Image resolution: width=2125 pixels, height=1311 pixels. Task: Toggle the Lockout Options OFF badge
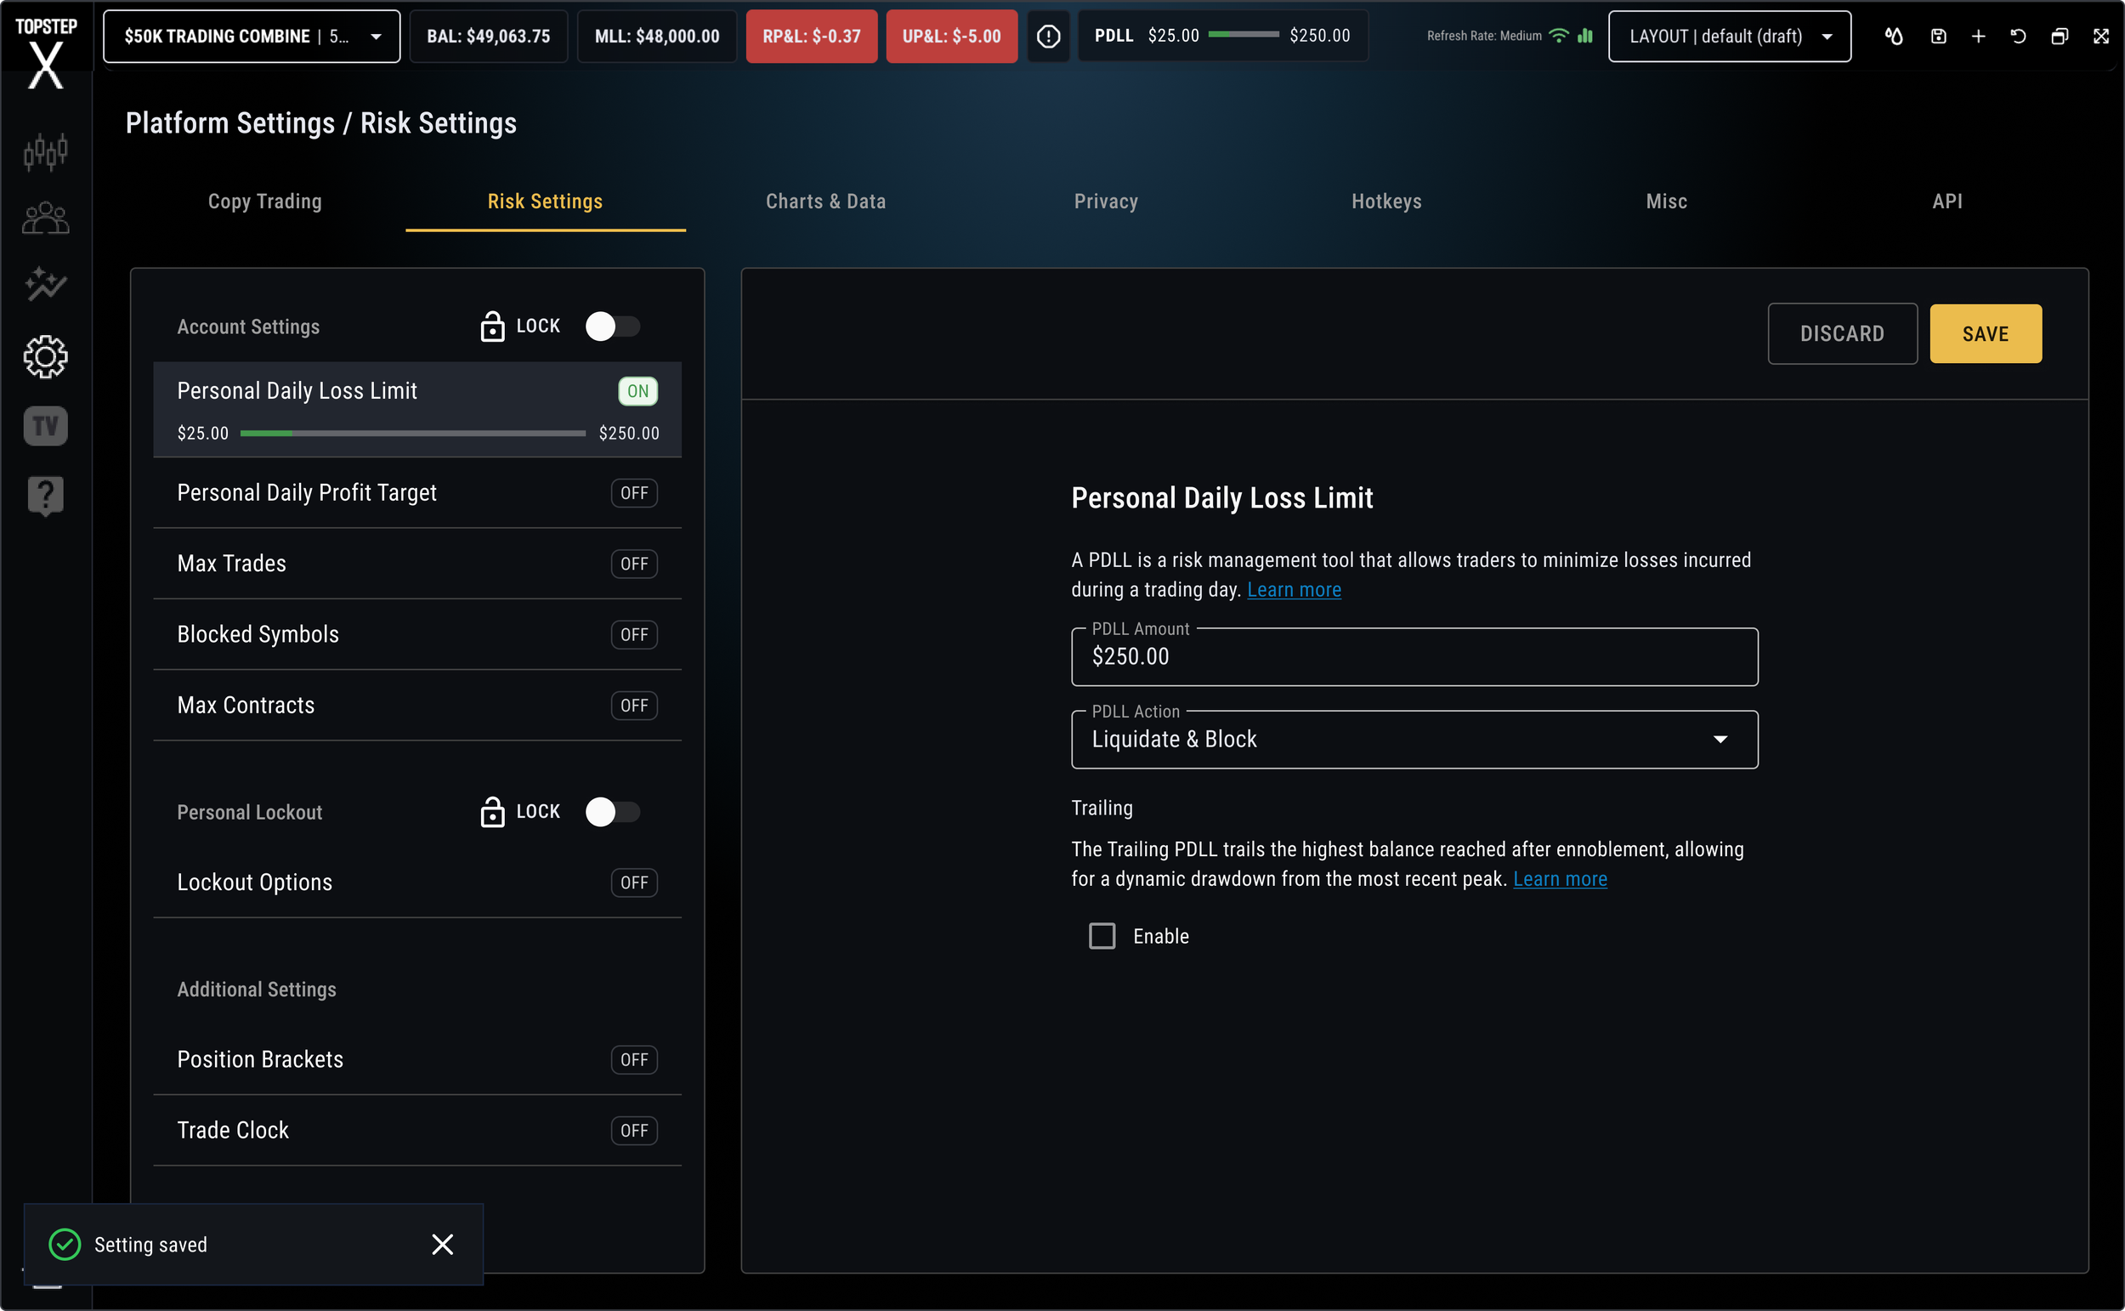pyautogui.click(x=634, y=883)
